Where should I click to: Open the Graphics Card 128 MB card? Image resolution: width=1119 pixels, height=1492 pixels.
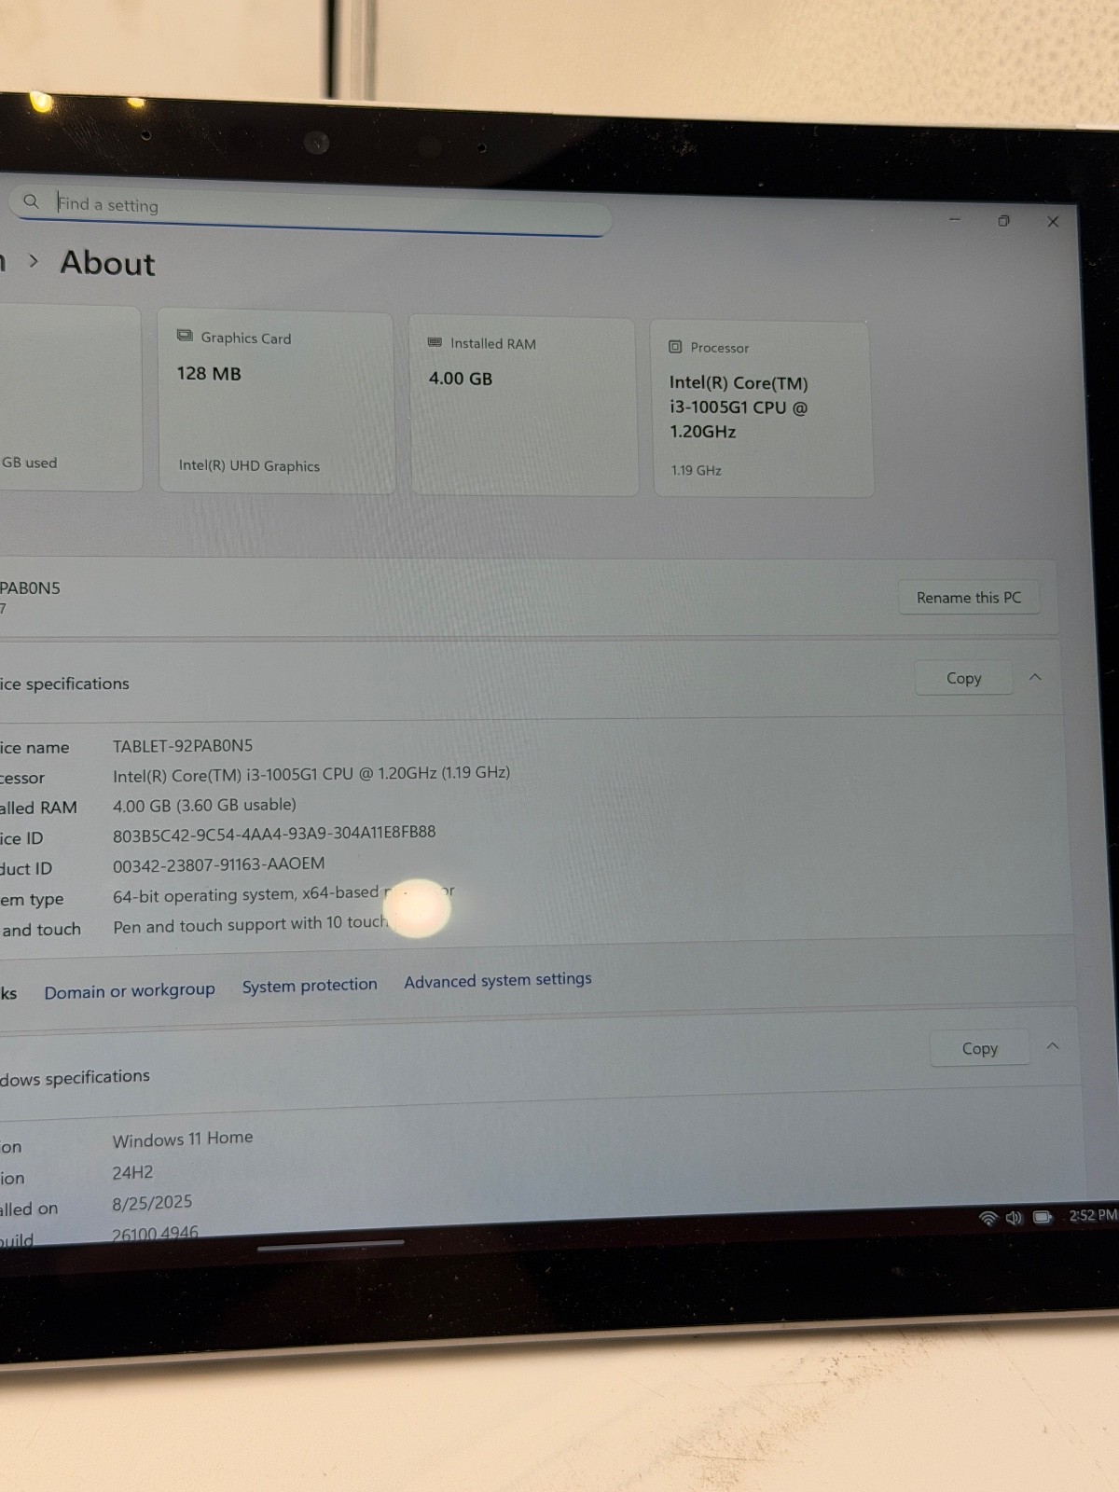tap(277, 402)
